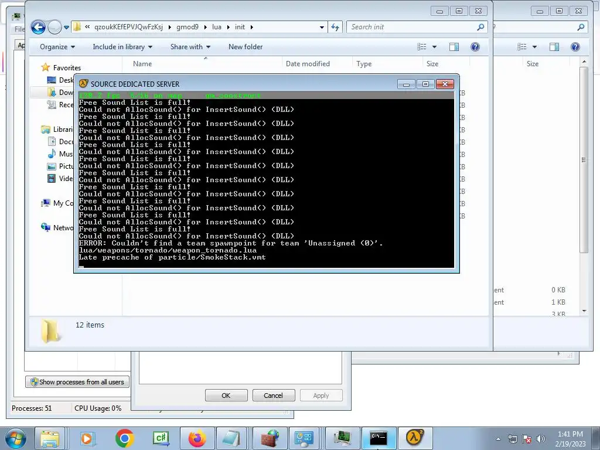Open view options dropdown arrow in init window
The height and width of the screenshot is (450, 600).
[434, 47]
